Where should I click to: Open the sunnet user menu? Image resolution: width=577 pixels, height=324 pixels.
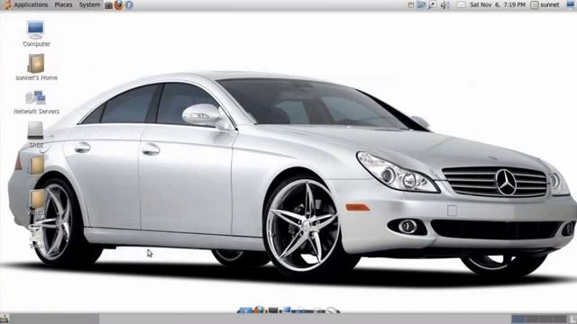(545, 4)
